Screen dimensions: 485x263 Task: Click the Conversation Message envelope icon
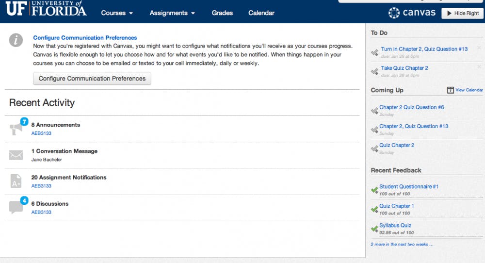[x=16, y=155]
